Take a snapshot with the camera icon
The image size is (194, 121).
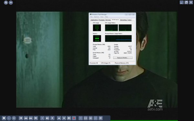pyautogui.click(x=69, y=118)
